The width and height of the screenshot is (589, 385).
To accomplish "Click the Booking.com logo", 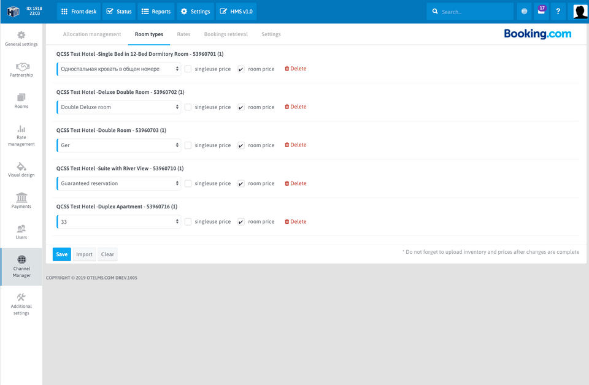I will pos(537,34).
